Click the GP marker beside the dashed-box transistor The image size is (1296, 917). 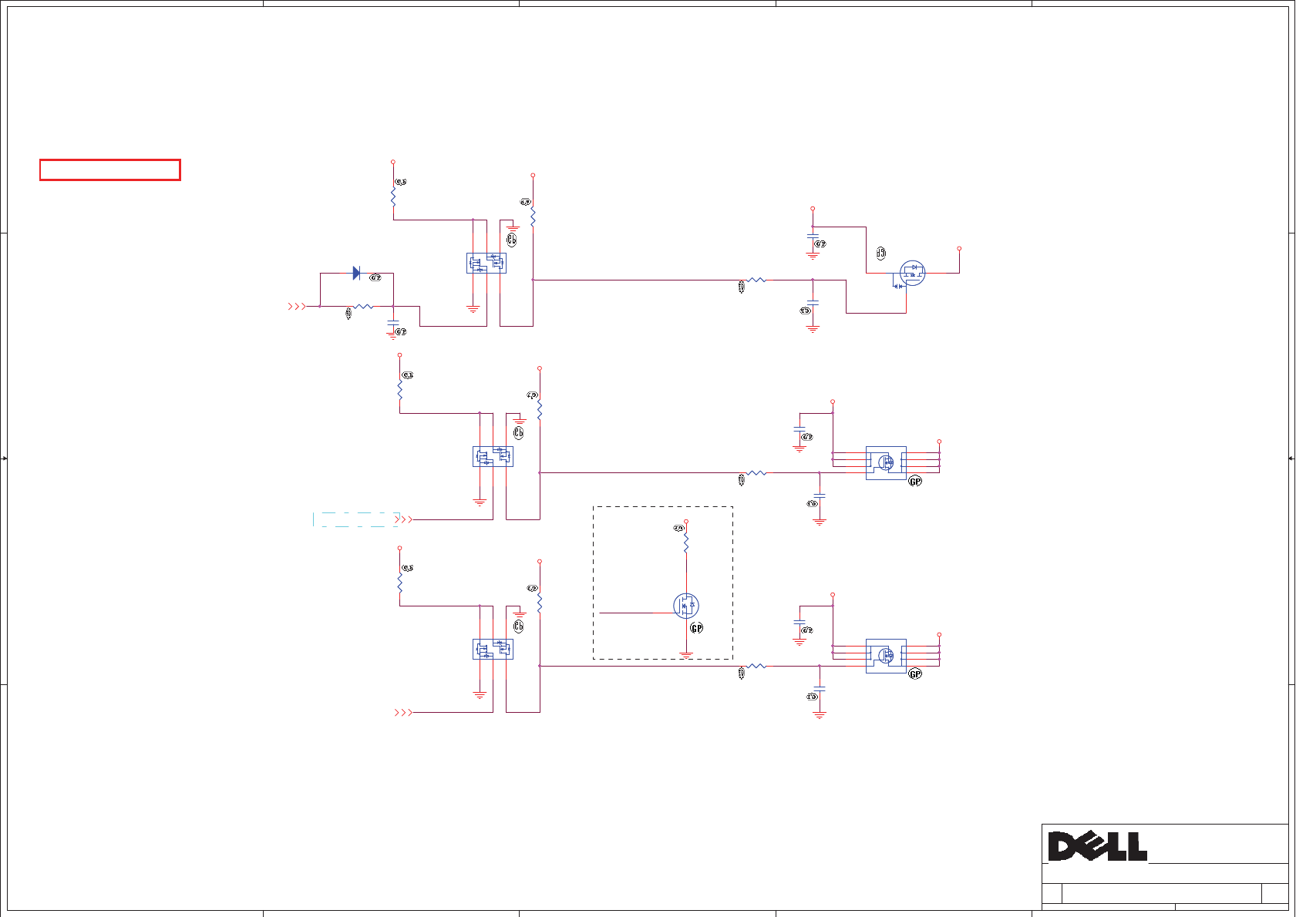click(697, 628)
